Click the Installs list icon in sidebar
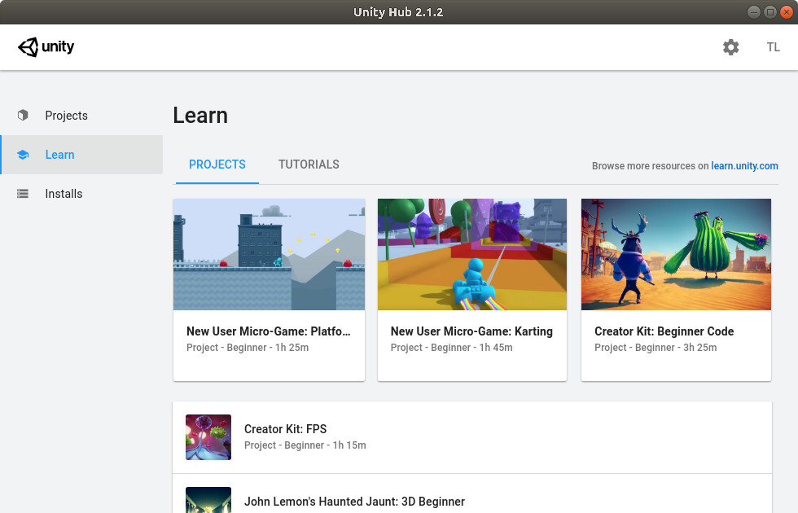 23,194
